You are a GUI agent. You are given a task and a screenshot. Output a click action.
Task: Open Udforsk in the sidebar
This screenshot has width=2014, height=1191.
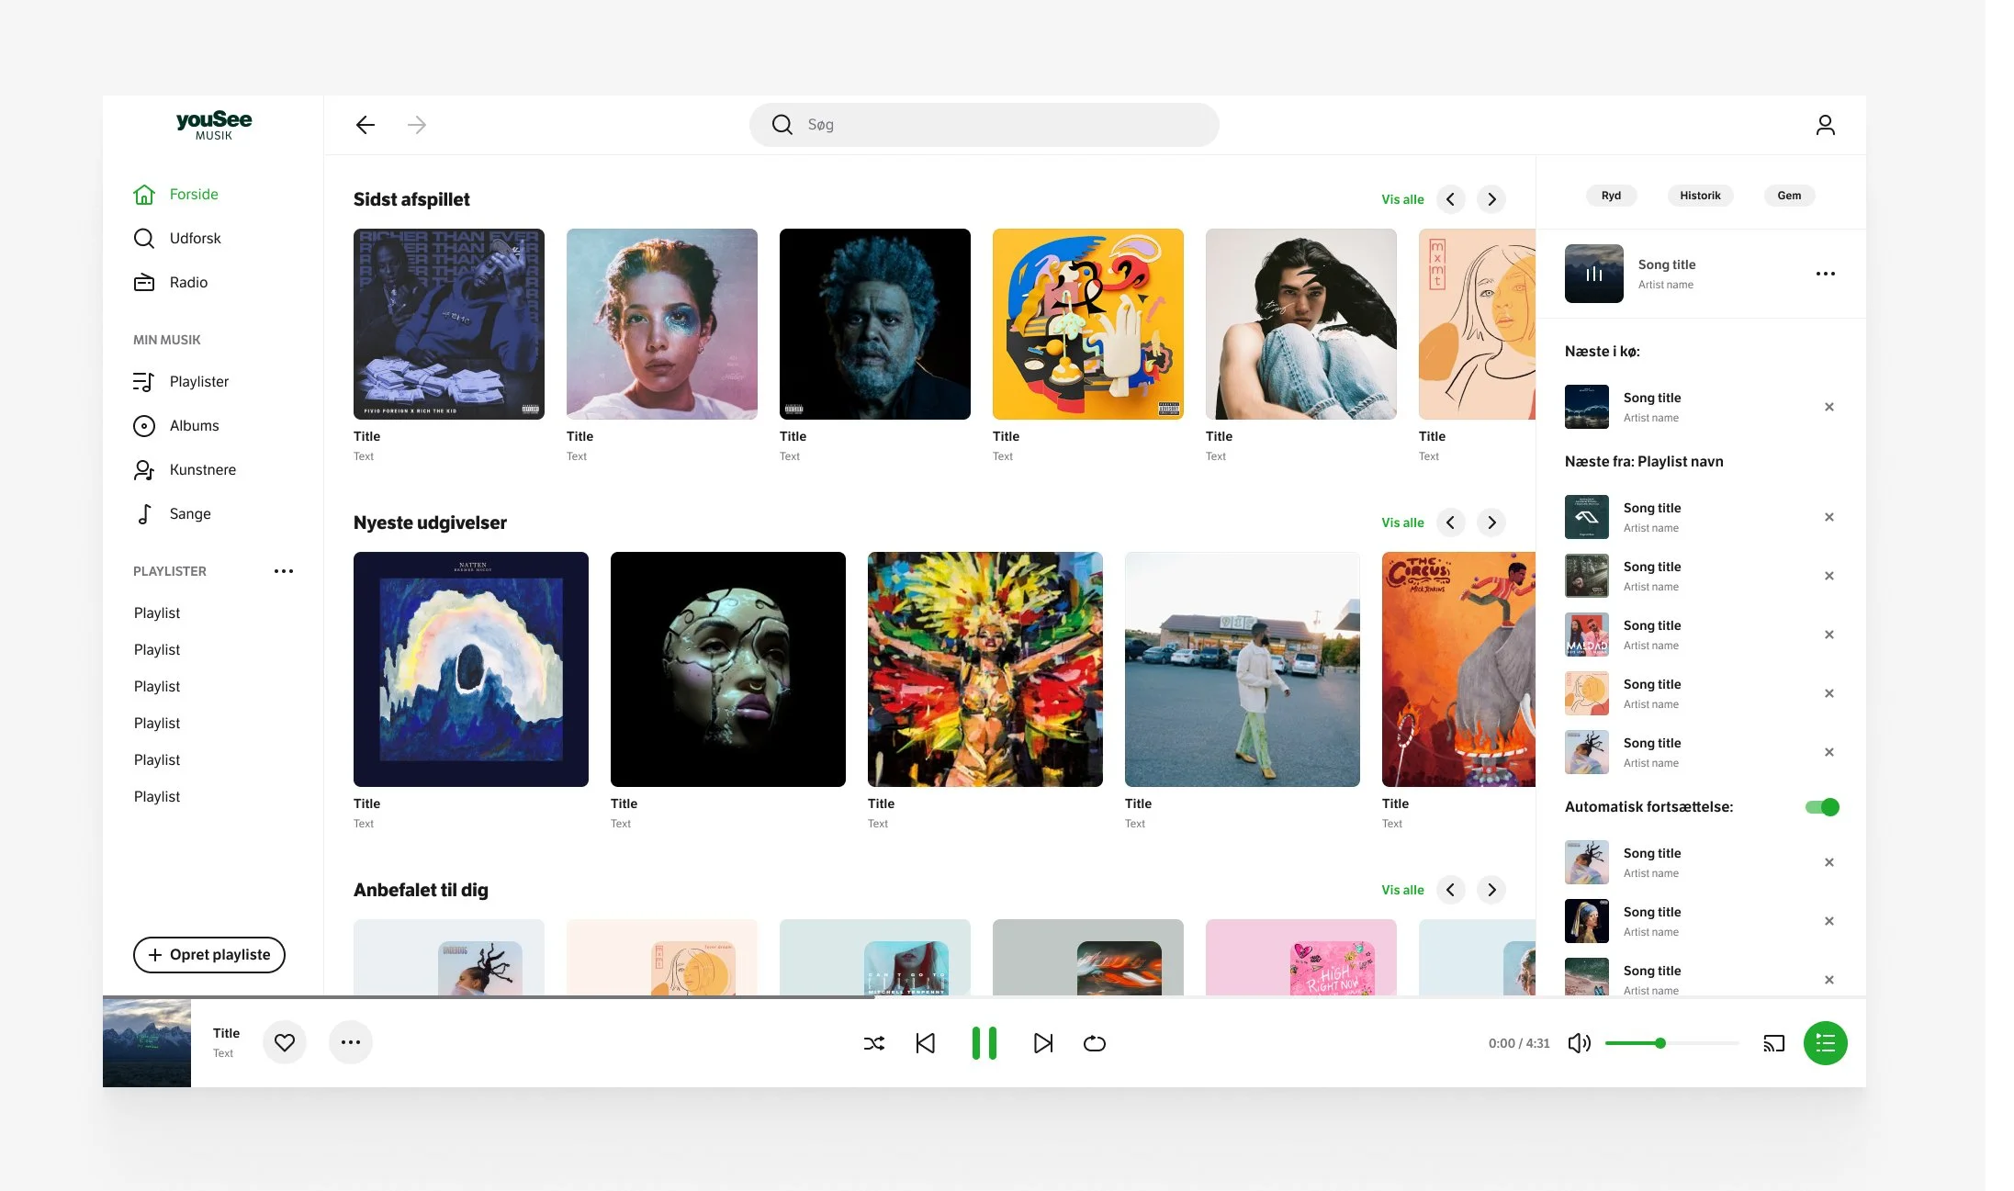point(178,239)
